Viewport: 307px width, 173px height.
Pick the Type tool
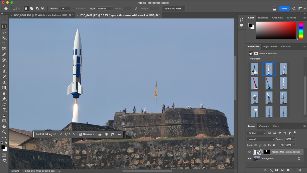[x=4, y=110]
